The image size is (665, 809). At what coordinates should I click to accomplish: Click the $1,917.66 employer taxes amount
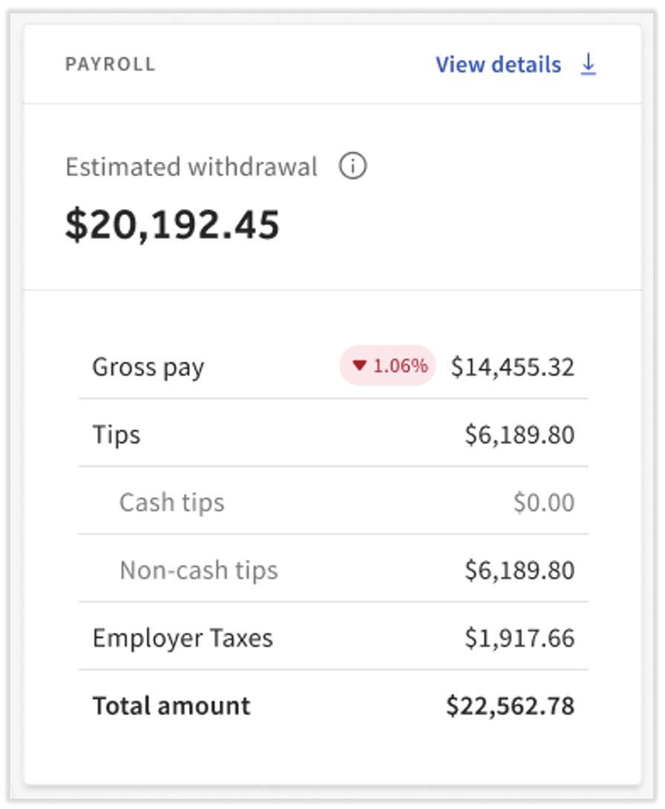pyautogui.click(x=519, y=639)
